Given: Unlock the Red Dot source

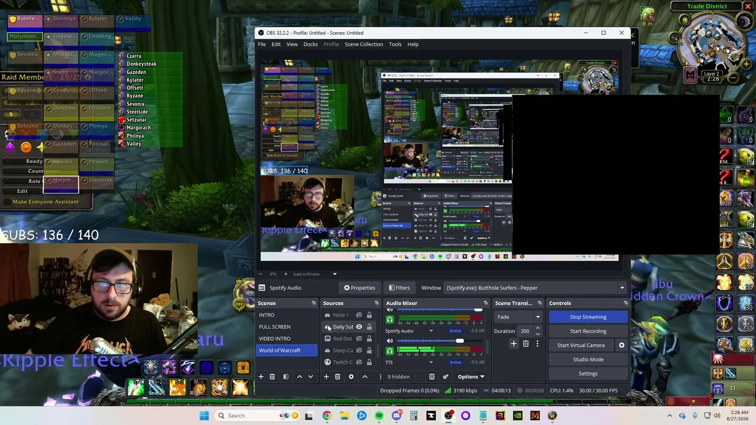Looking at the screenshot, I should tap(369, 339).
